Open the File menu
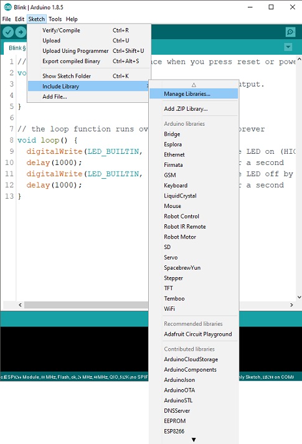Image resolution: width=302 pixels, height=444 pixels. point(6,19)
